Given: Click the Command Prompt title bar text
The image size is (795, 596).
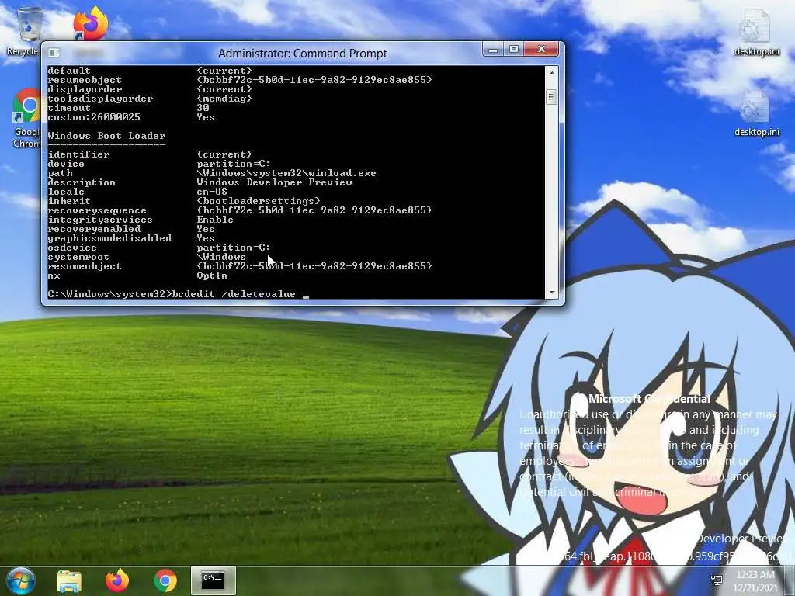Looking at the screenshot, I should (303, 54).
